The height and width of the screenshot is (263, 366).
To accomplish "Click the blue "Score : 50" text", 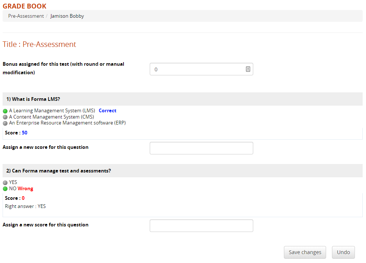I will click(x=15, y=133).
